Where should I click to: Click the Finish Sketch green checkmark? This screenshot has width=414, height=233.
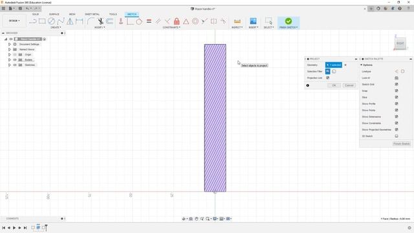289,21
